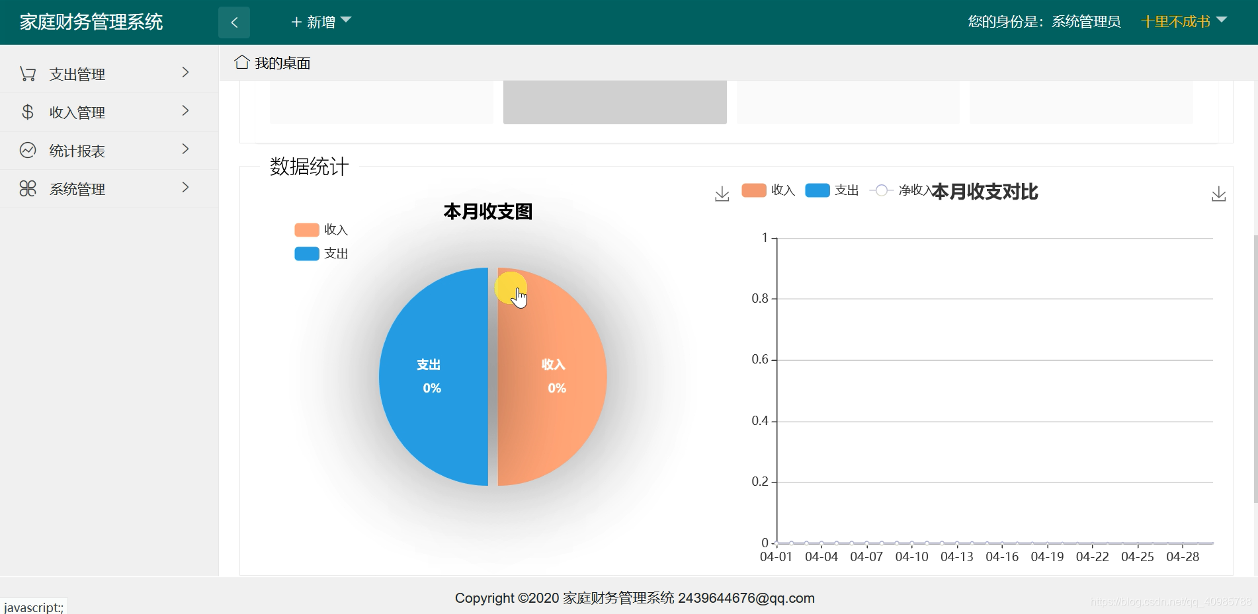Click the 家庭财务管理系统 title logo
Image resolution: width=1258 pixels, height=614 pixels.
(x=91, y=22)
